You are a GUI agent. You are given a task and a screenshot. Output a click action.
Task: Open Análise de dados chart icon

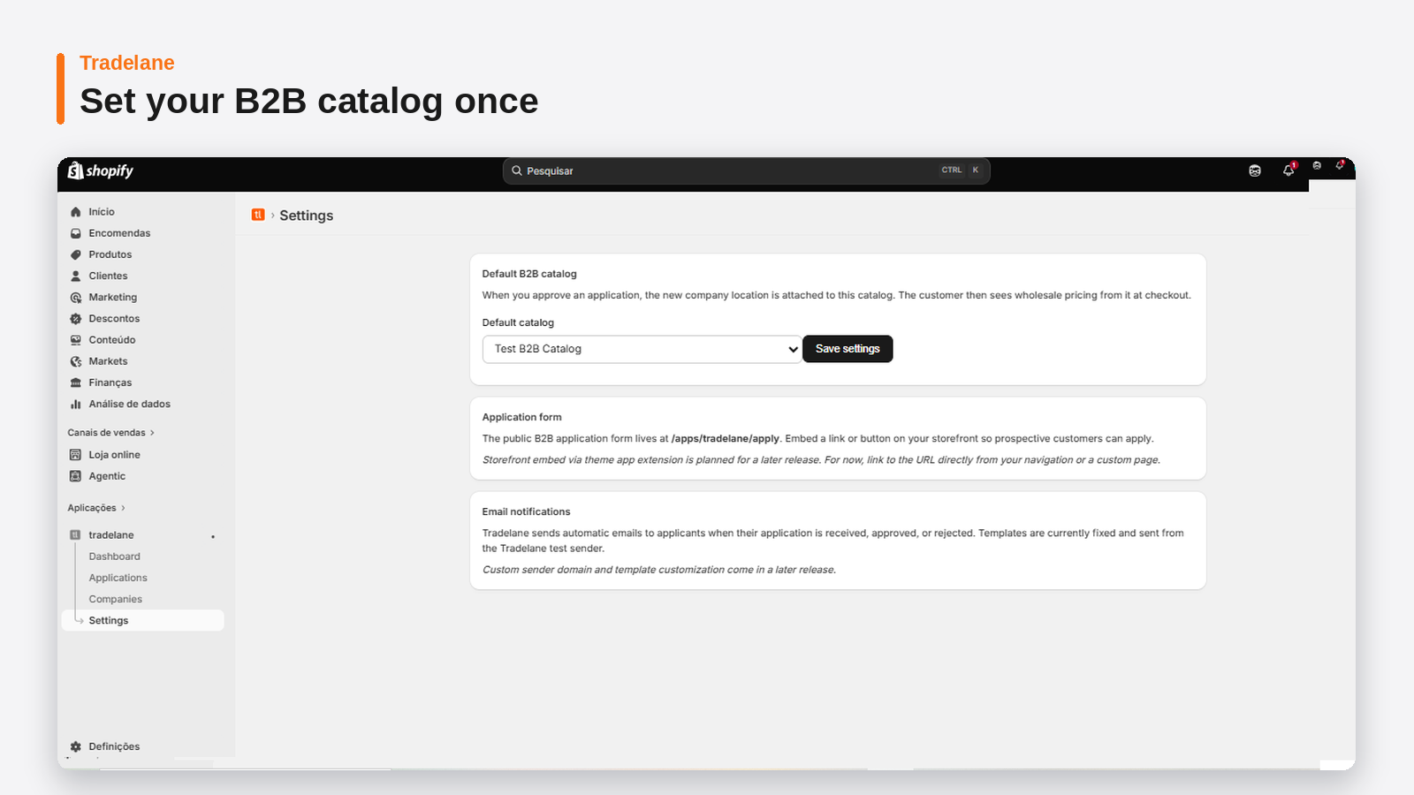pos(76,404)
